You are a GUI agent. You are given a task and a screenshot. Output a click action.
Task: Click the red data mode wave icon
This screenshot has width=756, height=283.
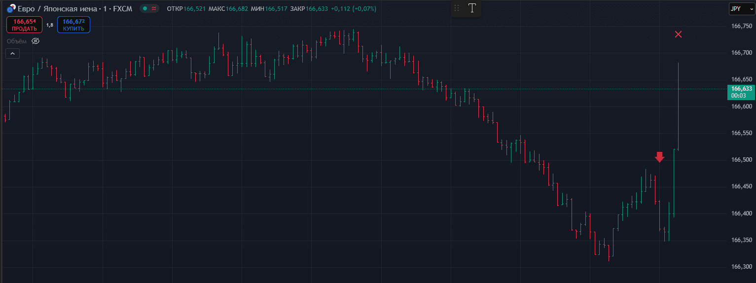pyautogui.click(x=154, y=9)
